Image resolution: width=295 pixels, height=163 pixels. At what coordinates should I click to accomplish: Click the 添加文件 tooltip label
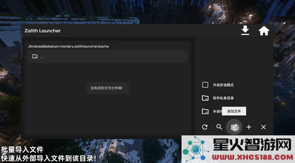(234, 111)
